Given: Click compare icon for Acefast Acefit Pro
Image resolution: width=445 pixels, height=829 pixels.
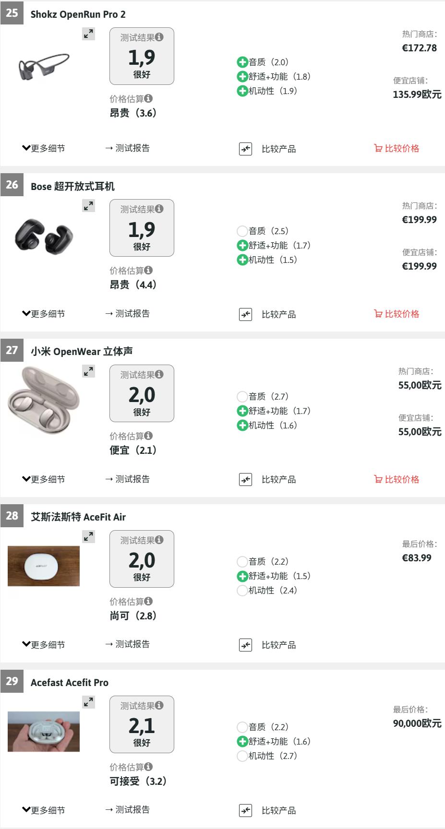Looking at the screenshot, I should coord(245,810).
